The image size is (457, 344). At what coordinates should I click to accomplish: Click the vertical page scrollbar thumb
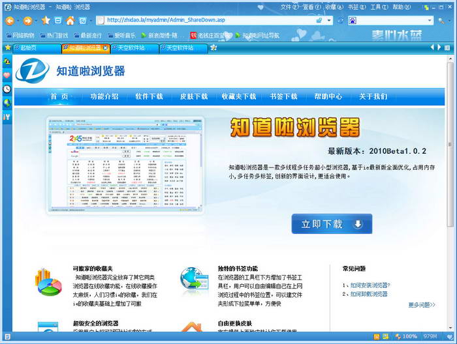click(x=450, y=145)
